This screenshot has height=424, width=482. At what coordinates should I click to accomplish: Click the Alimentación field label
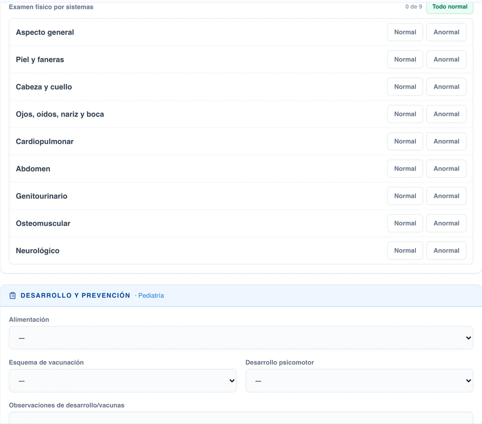click(x=29, y=320)
